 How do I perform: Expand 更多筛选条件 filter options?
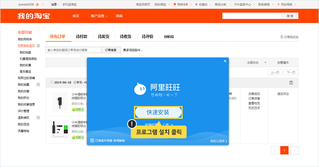point(133,50)
